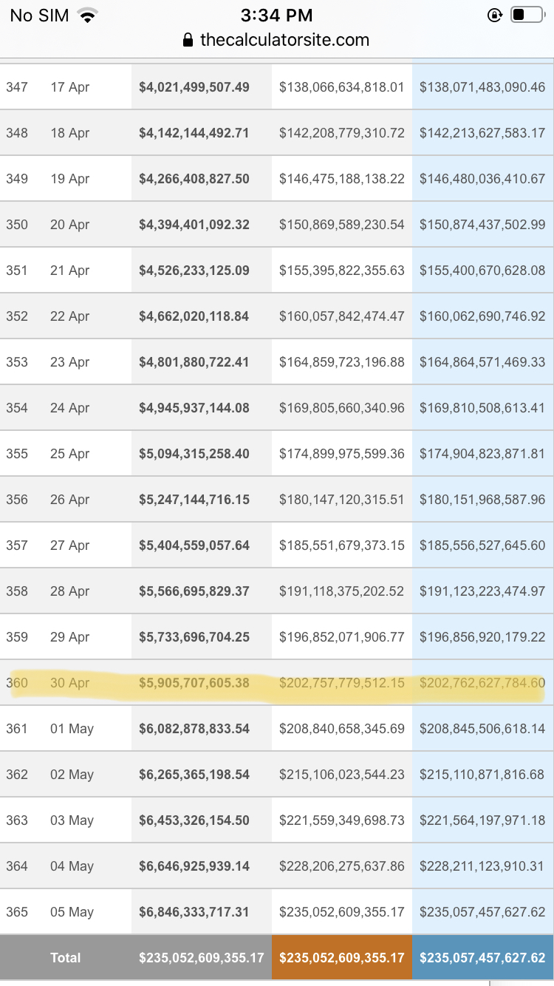Tap the 20 Apr date cell
This screenshot has height=986, width=554.
[x=69, y=225]
